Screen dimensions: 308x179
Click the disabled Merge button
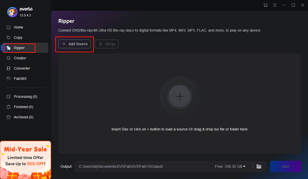107,44
